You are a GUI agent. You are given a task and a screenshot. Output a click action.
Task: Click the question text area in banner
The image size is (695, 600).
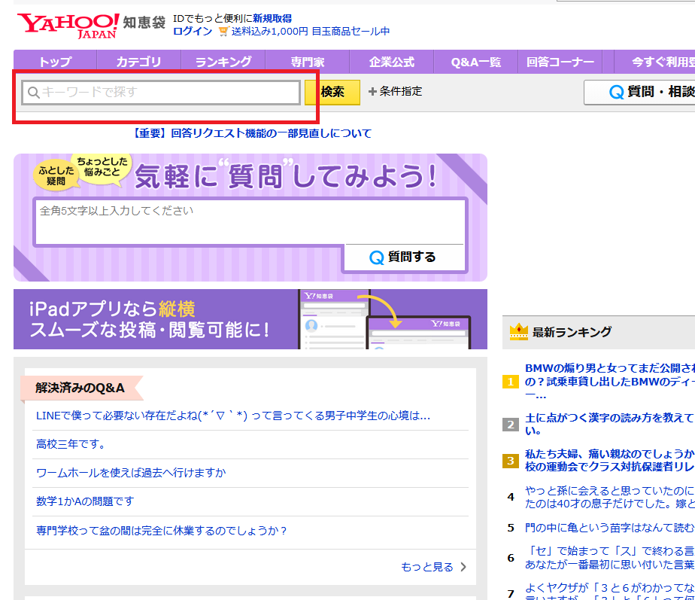click(x=248, y=221)
